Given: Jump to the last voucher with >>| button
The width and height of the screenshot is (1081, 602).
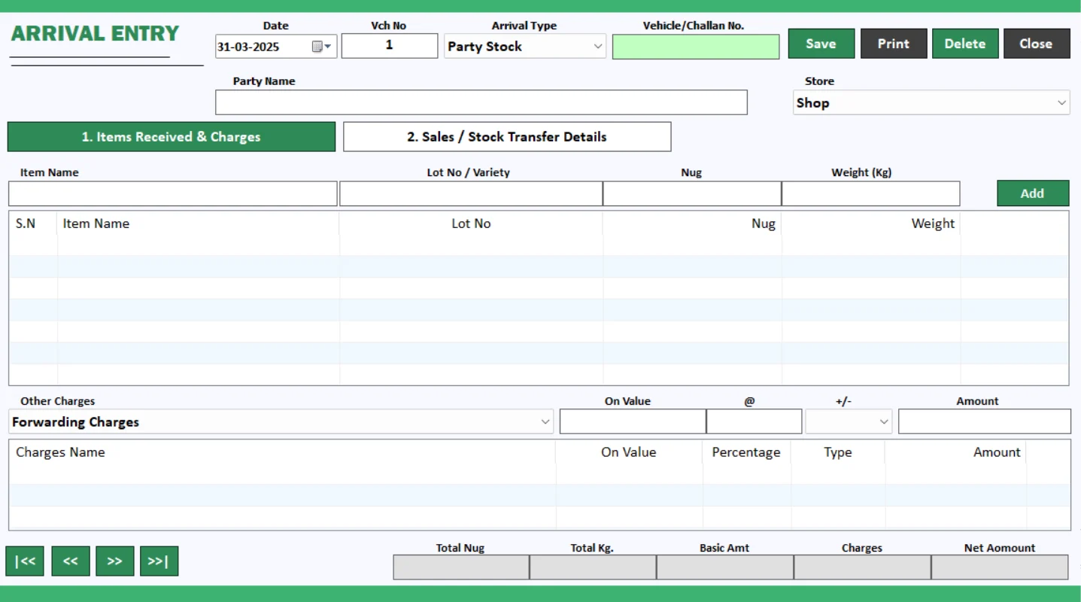Looking at the screenshot, I should coord(159,561).
